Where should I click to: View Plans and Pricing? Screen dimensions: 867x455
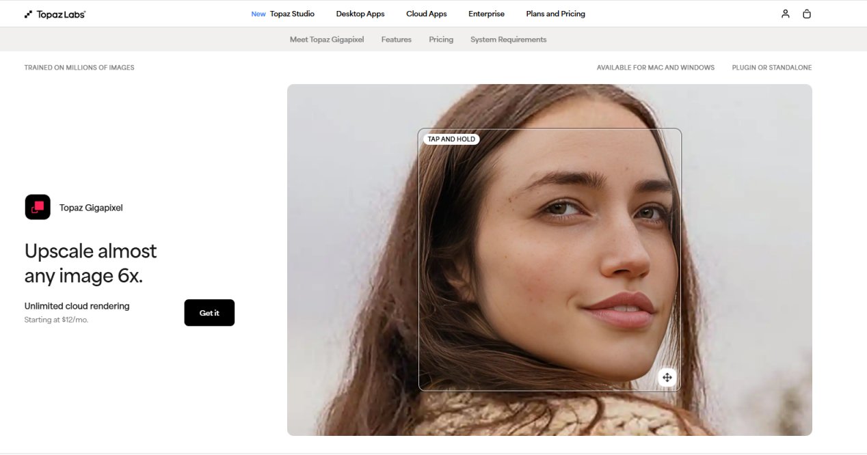555,14
